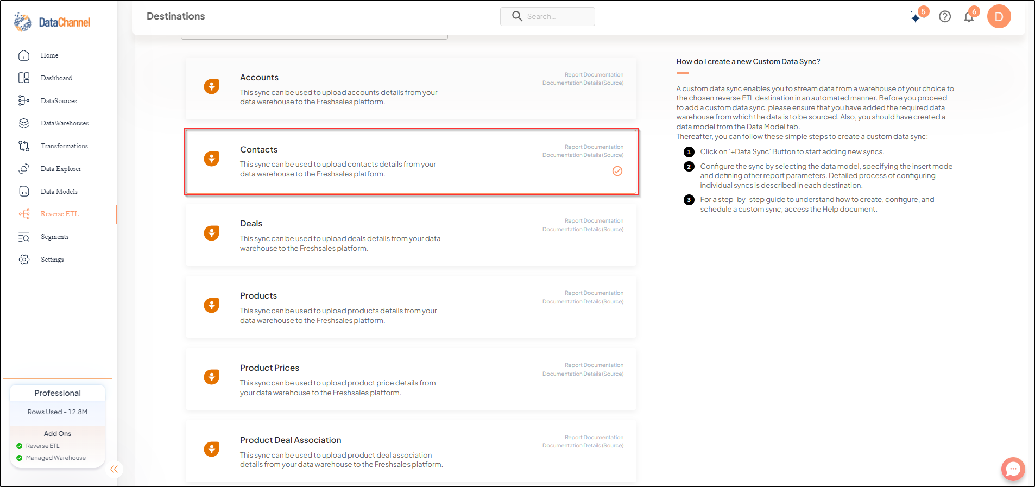Open Documentation Details (Source) for Accounts
Image resolution: width=1035 pixels, height=487 pixels.
click(x=583, y=83)
